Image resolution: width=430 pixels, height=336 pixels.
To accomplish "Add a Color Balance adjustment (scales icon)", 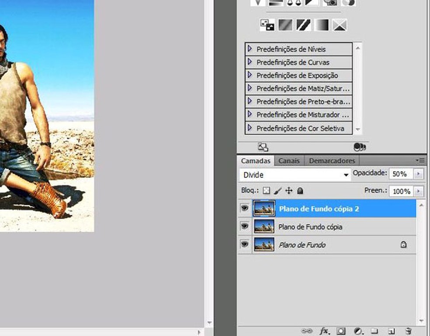I will point(294,3).
